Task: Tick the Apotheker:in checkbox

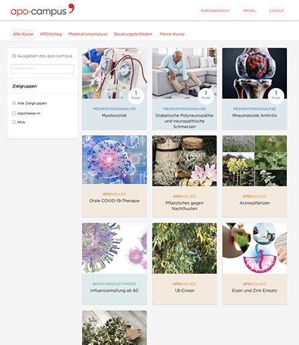Action: coord(14,113)
